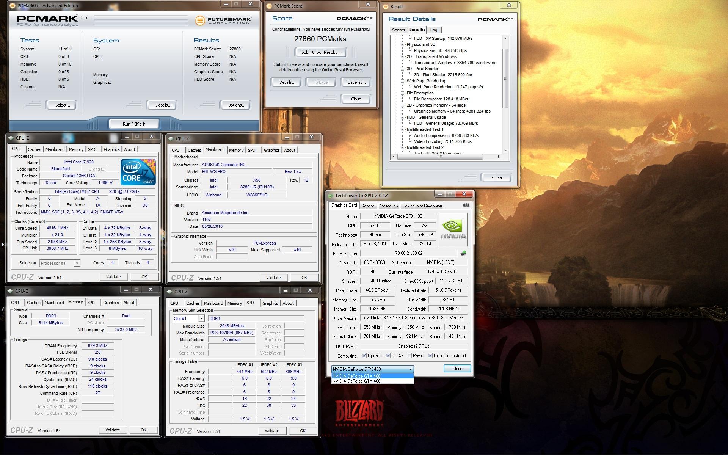Click the GPU-Z screenshot camera icon

click(x=466, y=205)
